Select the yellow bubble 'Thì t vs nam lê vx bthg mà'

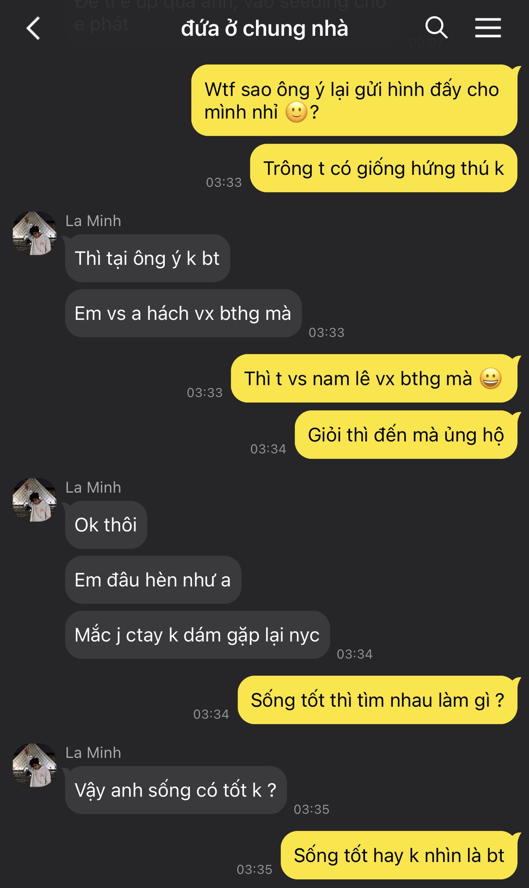[x=374, y=378]
